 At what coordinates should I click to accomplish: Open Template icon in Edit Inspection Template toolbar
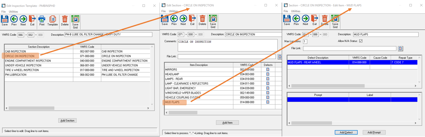click(x=53, y=20)
